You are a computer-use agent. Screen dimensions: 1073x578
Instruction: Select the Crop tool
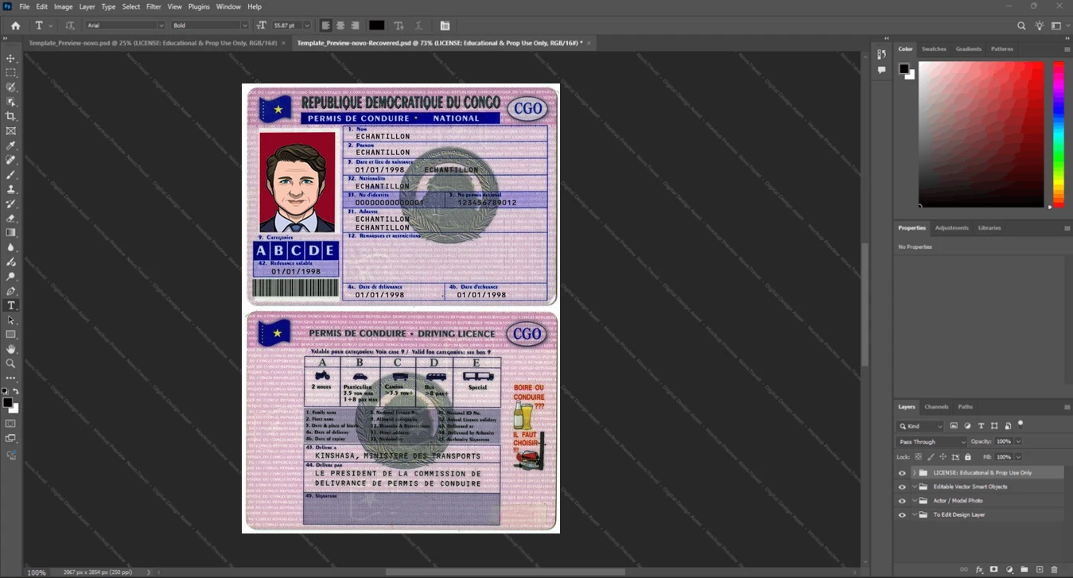pos(11,116)
